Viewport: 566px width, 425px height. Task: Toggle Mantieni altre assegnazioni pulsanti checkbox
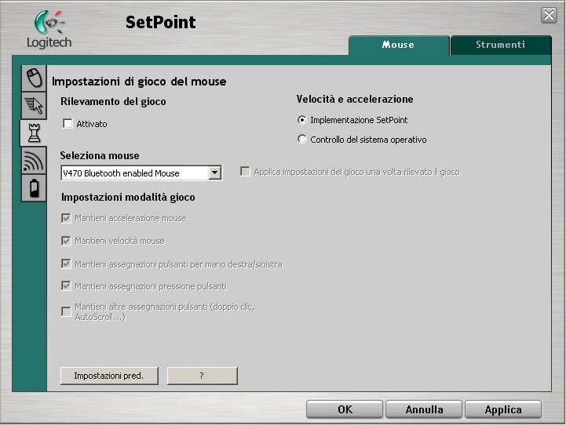pyautogui.click(x=66, y=311)
